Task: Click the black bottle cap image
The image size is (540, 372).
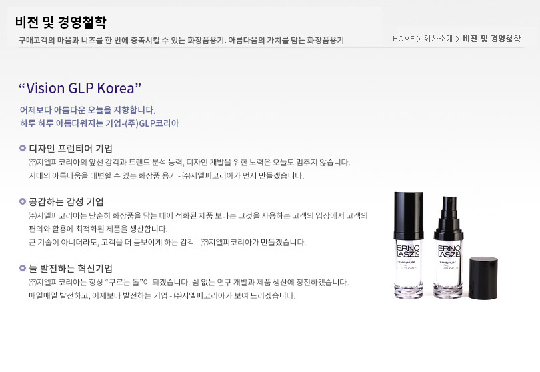Action: click(483, 277)
